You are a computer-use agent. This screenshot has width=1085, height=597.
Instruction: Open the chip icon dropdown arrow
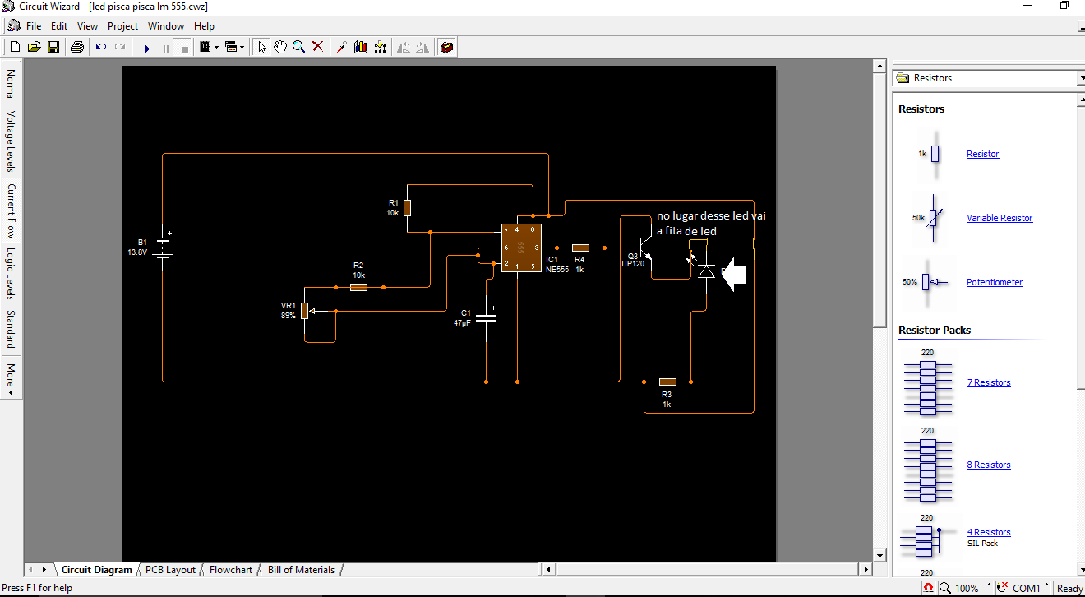(x=217, y=47)
